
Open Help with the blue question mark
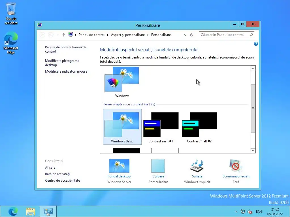pyautogui.click(x=256, y=44)
